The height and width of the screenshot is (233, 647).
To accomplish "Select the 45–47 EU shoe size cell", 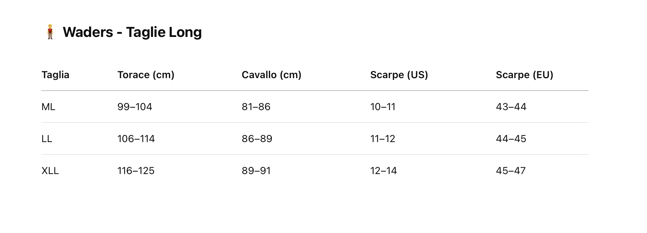I will pyautogui.click(x=511, y=171).
